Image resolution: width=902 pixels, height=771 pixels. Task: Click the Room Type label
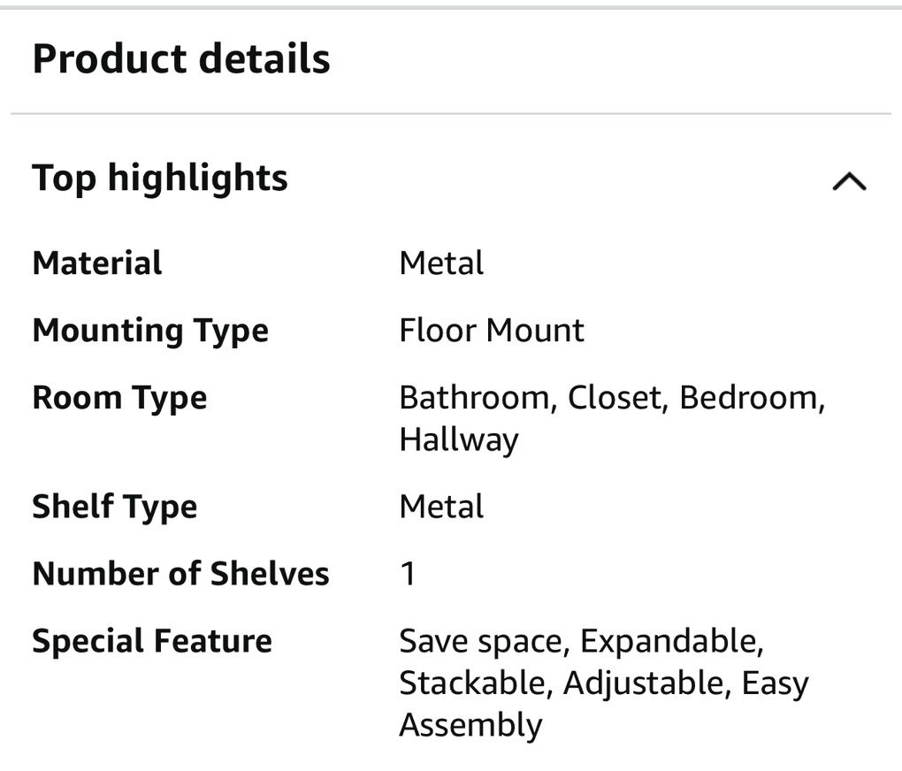click(119, 398)
